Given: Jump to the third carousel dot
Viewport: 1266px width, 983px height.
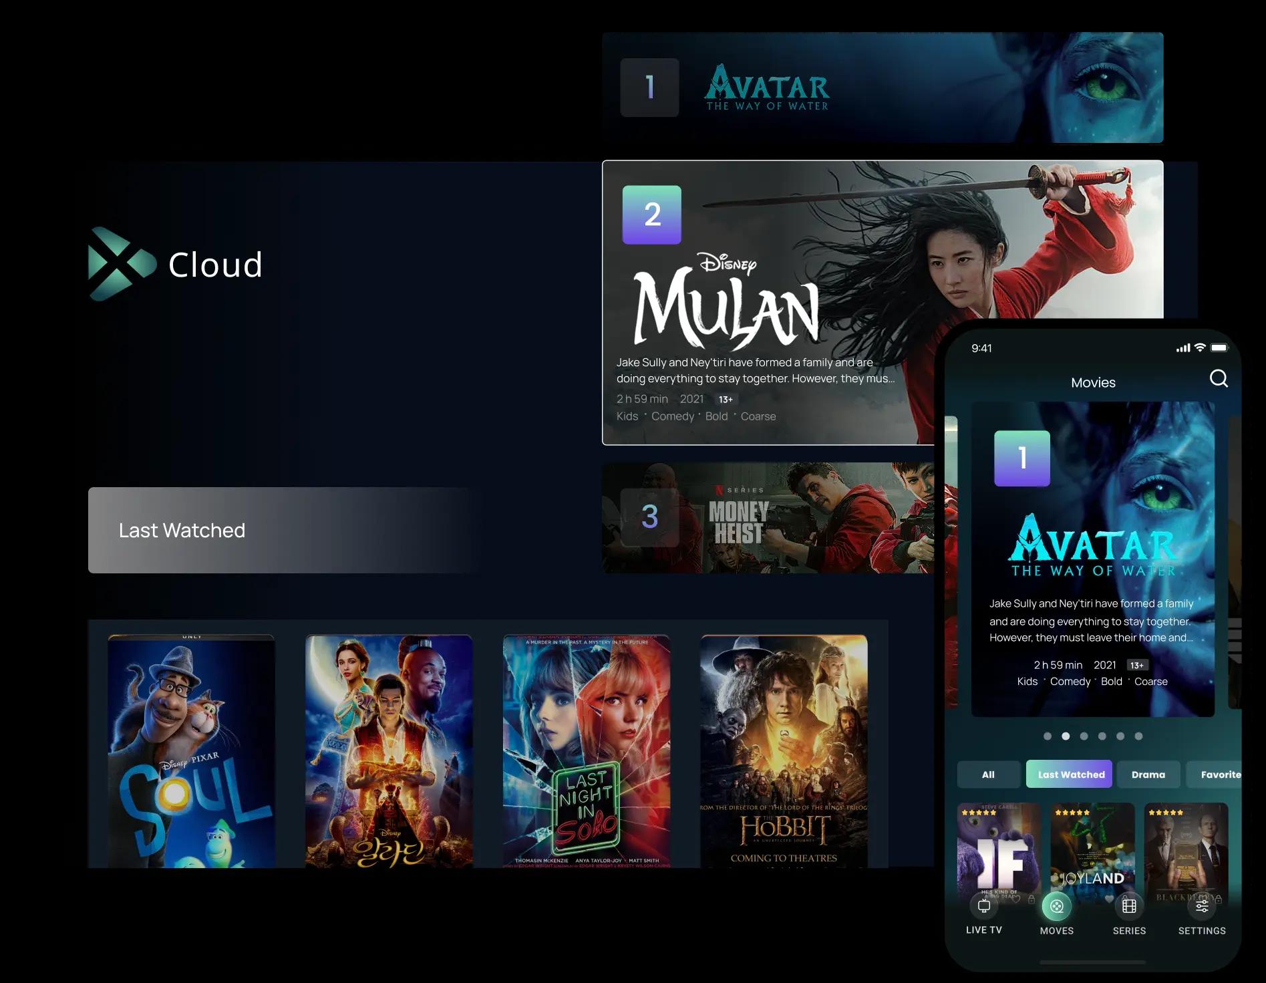Looking at the screenshot, I should 1084,736.
